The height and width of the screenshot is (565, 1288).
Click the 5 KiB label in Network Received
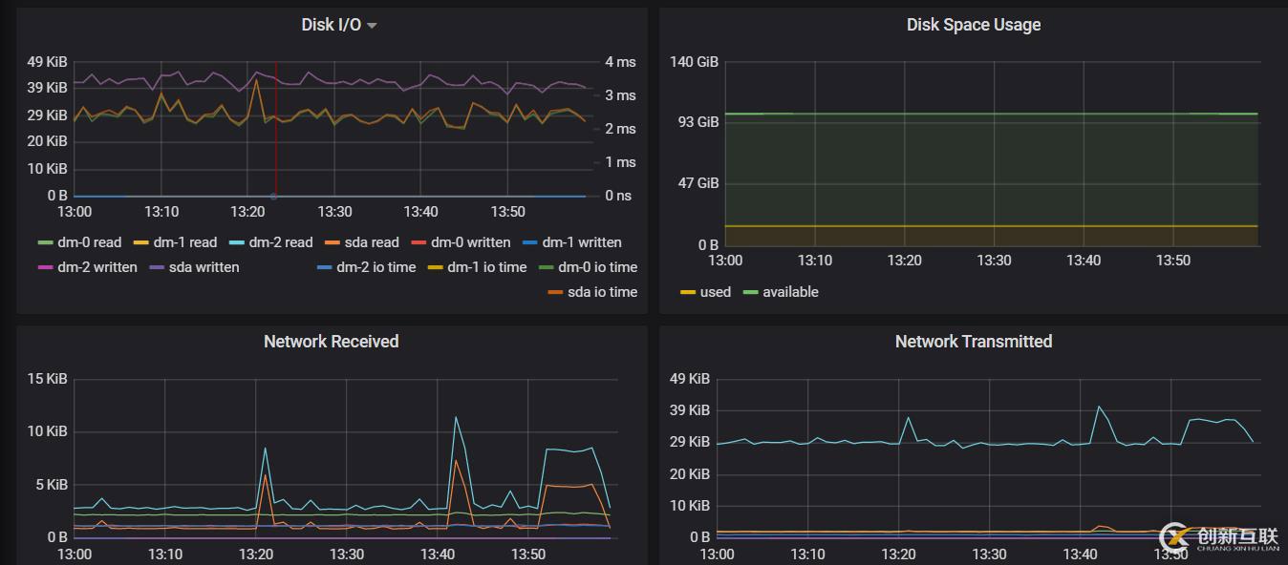[x=52, y=485]
